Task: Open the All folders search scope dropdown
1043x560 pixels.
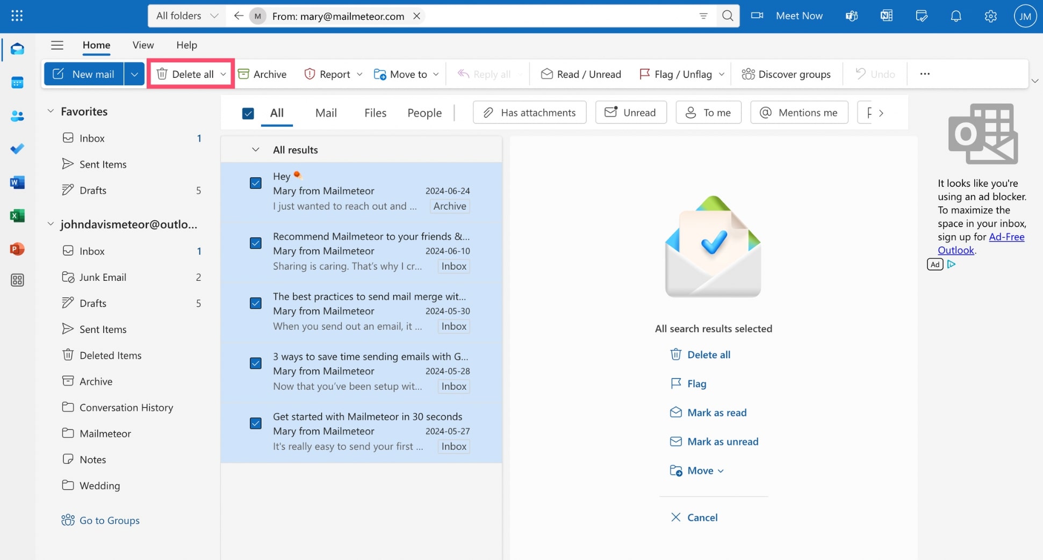Action: pos(186,16)
